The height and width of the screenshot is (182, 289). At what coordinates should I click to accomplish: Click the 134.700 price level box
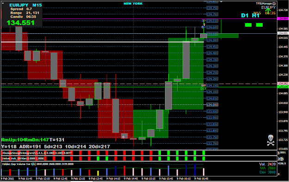[x=212, y=14]
